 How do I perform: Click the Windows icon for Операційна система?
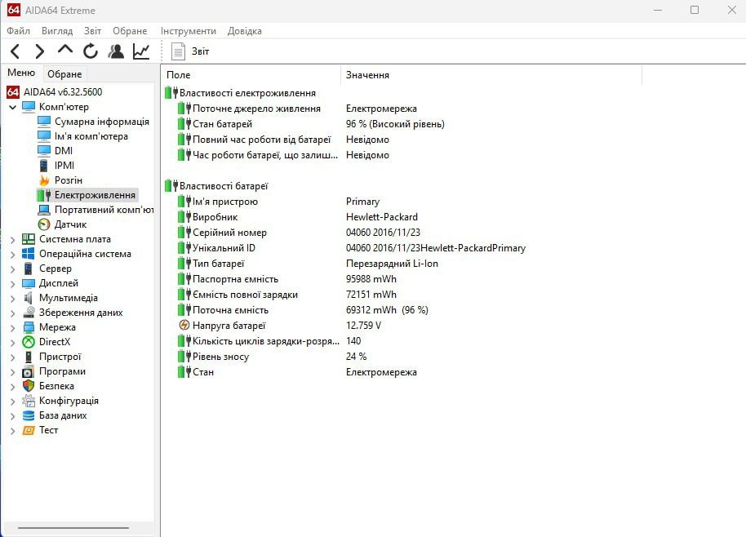[x=29, y=254]
